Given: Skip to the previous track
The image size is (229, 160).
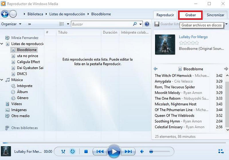Looking at the screenshot, I should [x=100, y=151].
